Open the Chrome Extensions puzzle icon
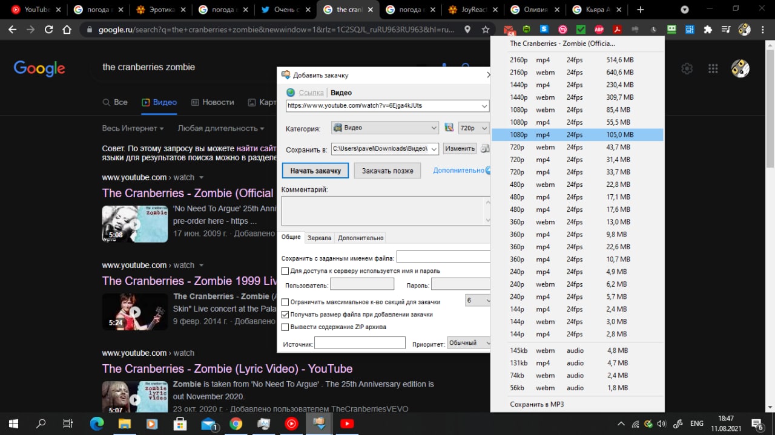Screen dimensions: 775x435 708,30
